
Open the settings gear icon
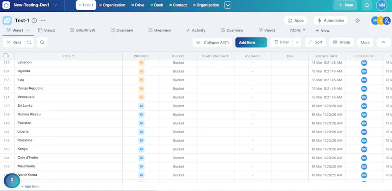[x=358, y=21]
